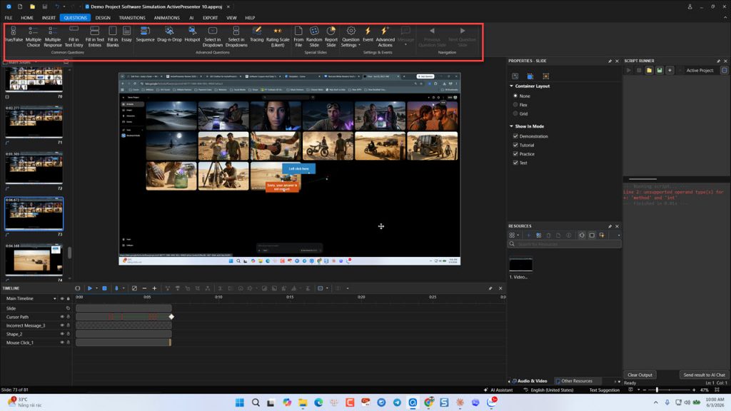Add a Fill in Text Entries question

[x=95, y=36]
